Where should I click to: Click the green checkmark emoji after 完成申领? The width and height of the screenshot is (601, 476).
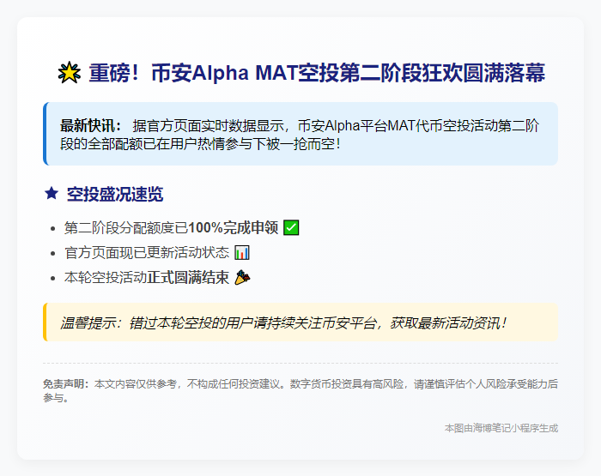pos(291,227)
